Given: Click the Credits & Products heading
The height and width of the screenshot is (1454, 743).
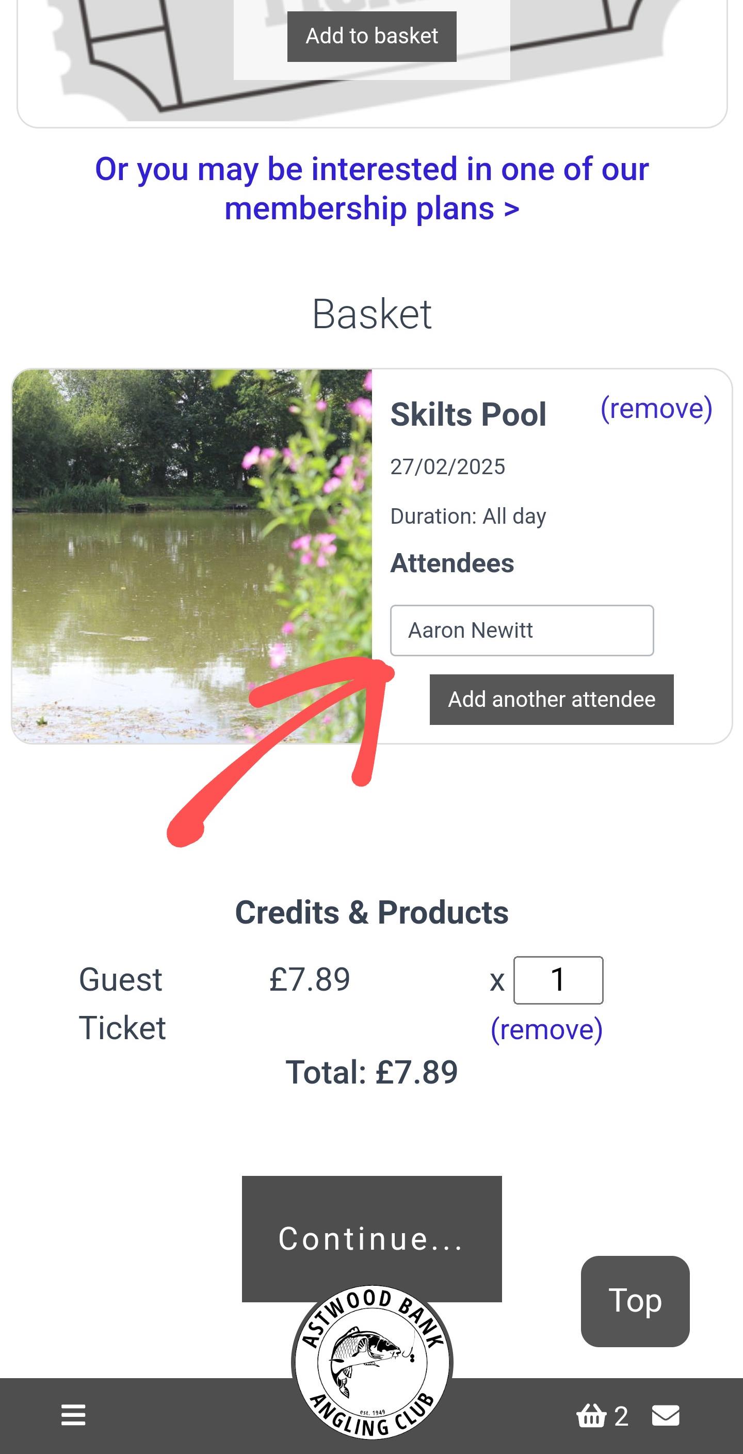Looking at the screenshot, I should pyautogui.click(x=372, y=912).
